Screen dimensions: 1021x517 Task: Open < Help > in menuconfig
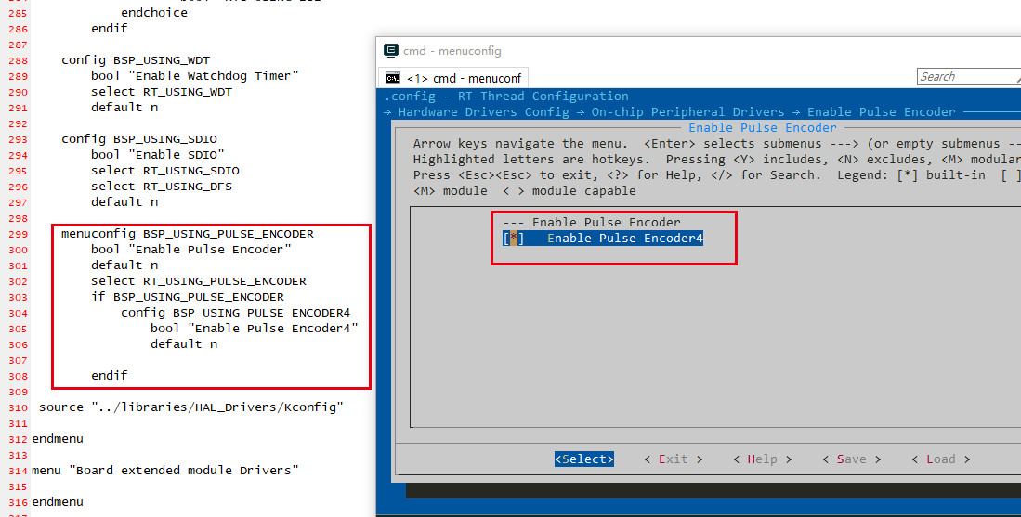tap(762, 459)
